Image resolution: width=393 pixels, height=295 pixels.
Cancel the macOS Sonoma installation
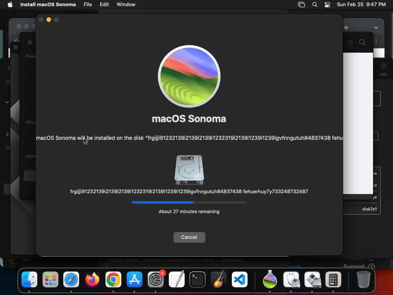[x=189, y=237]
